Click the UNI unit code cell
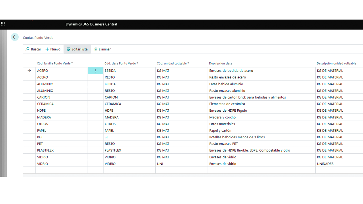Viewport: 363px width, 204px height. point(181,164)
